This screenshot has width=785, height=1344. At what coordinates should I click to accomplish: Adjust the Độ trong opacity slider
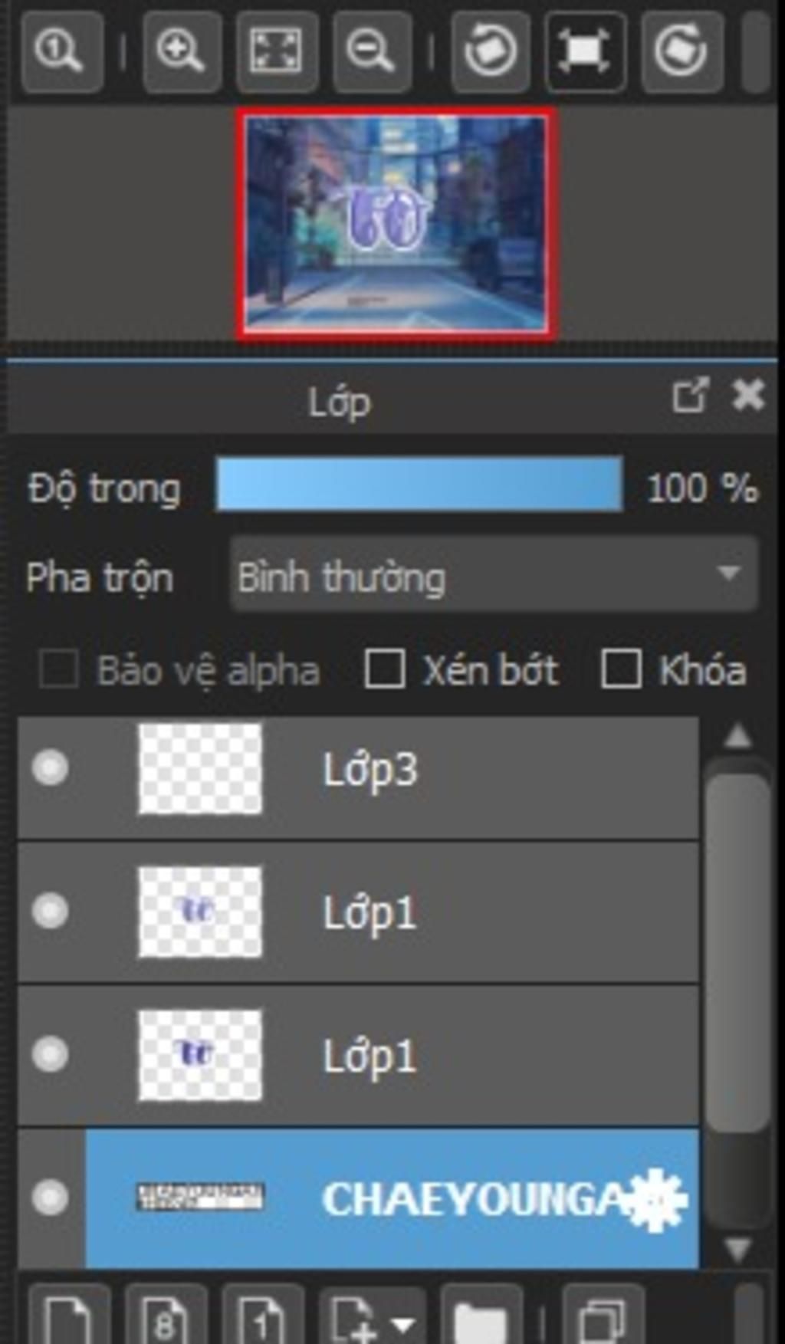(x=419, y=485)
